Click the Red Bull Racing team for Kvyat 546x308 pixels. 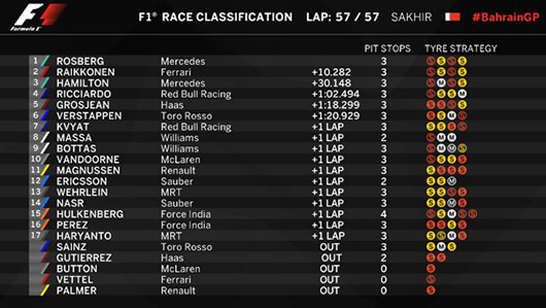coord(196,126)
